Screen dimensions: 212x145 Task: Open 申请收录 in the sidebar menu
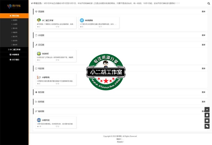[14, 55]
